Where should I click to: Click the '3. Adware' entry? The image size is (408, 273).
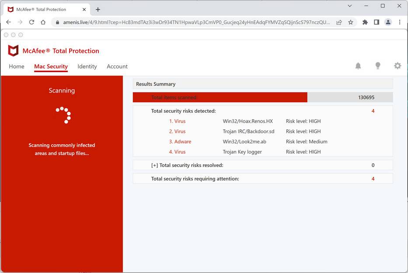tap(180, 142)
